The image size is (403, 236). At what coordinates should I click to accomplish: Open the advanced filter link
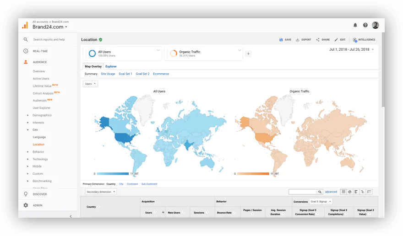(x=331, y=192)
